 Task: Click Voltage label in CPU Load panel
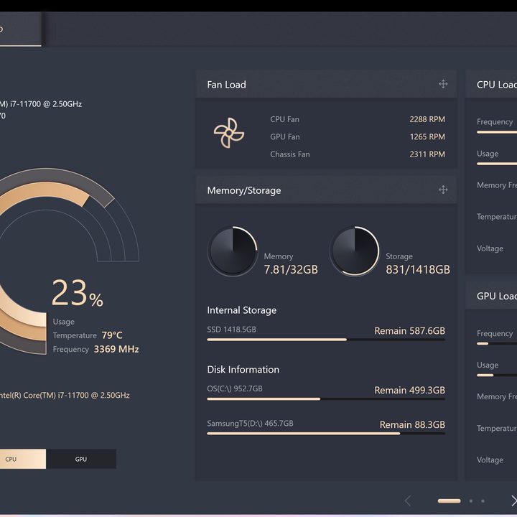[490, 248]
